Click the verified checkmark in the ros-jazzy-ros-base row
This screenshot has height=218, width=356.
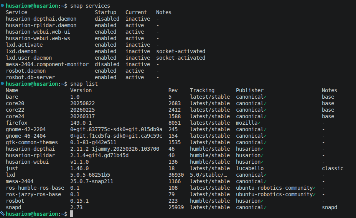coord(314,195)
